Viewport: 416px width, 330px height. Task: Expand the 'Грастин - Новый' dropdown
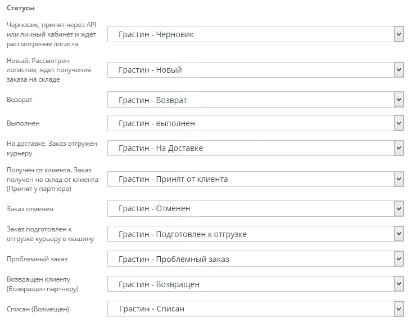(256, 70)
